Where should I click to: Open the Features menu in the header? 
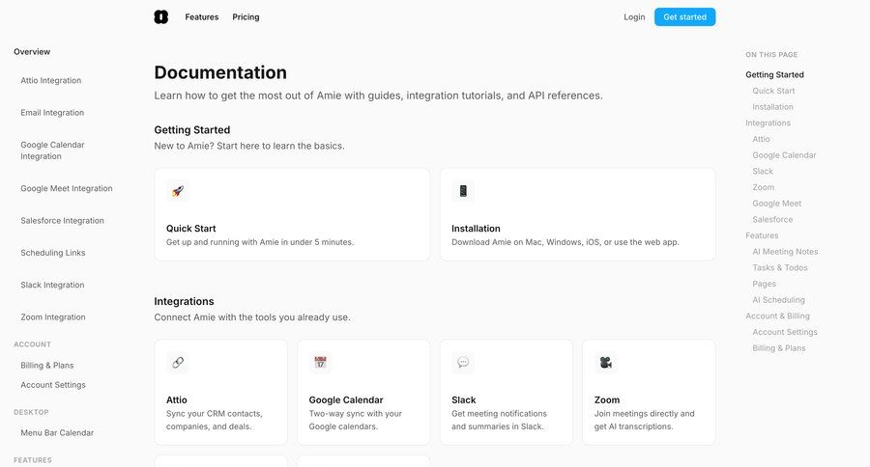pyautogui.click(x=201, y=17)
